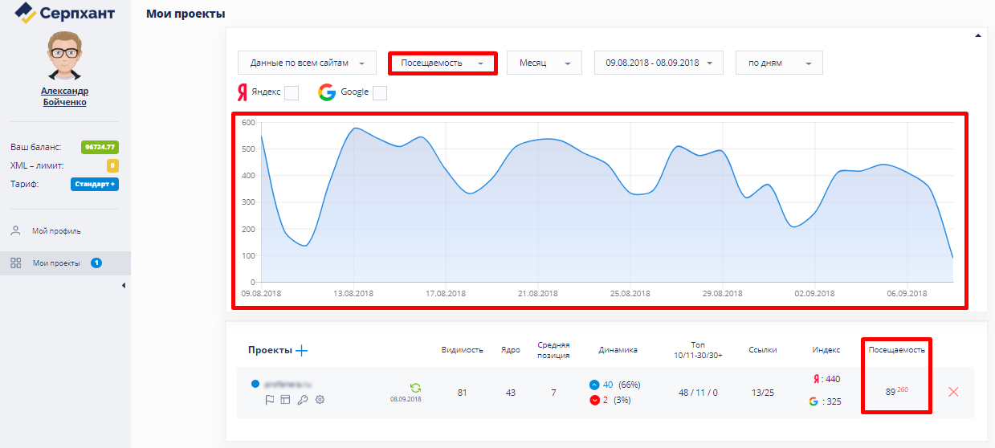Viewport: 995px width, 448px height.
Task: Open the date range 09.08.2018 - 08.09.2018 picker
Action: point(659,63)
